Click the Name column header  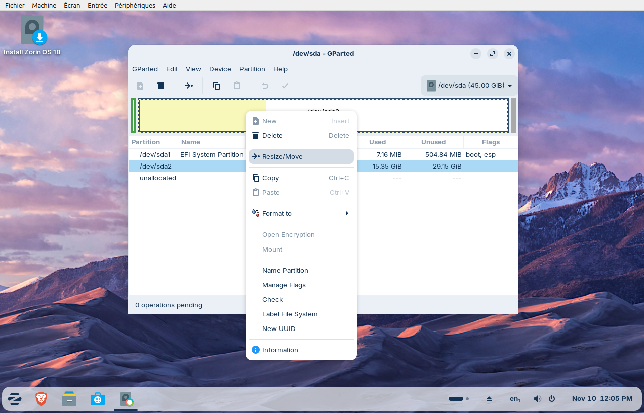[x=191, y=142]
